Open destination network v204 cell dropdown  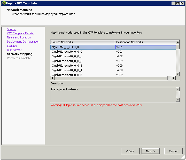tap(145, 47)
